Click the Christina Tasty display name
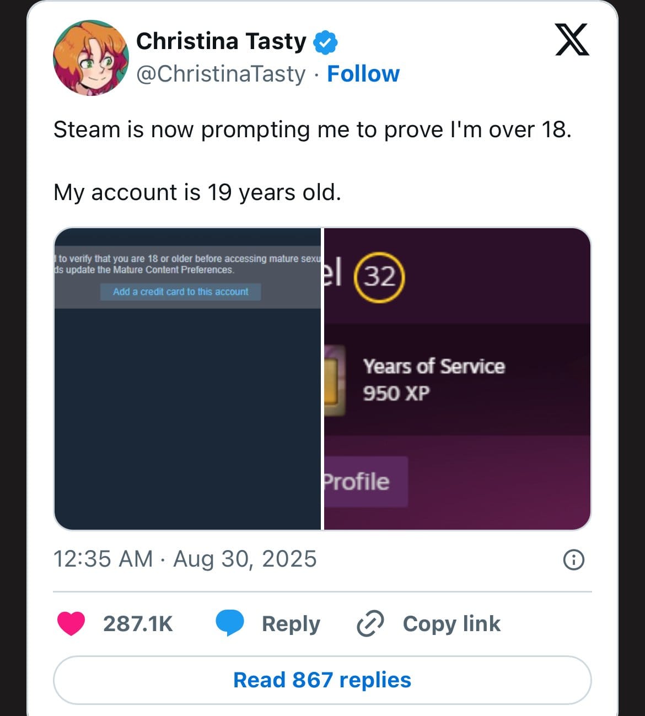The width and height of the screenshot is (645, 716). coord(221,41)
